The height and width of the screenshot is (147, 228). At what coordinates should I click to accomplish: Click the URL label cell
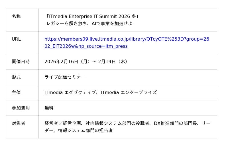pos(16,39)
